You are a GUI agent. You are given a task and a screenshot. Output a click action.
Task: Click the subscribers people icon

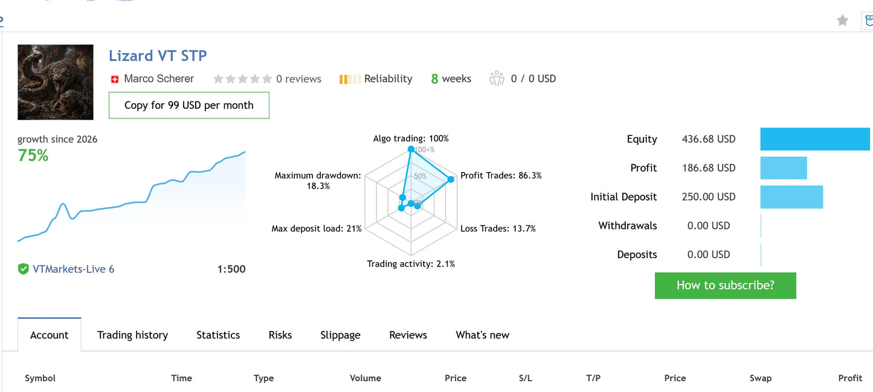tap(497, 79)
